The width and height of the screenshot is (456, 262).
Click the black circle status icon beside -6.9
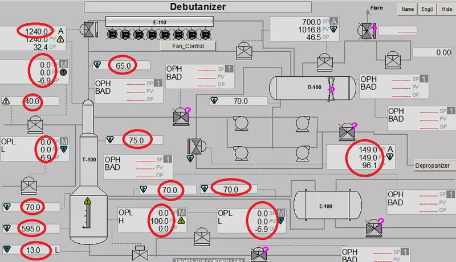[63, 72]
